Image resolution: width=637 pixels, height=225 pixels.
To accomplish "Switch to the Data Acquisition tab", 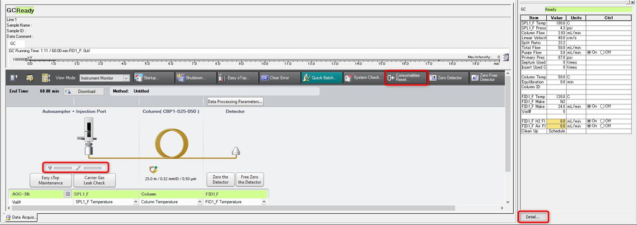I will pyautogui.click(x=21, y=218).
